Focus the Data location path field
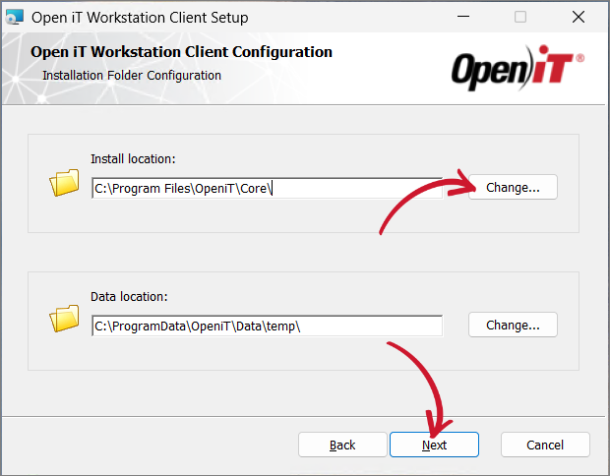610x476 pixels. [268, 326]
